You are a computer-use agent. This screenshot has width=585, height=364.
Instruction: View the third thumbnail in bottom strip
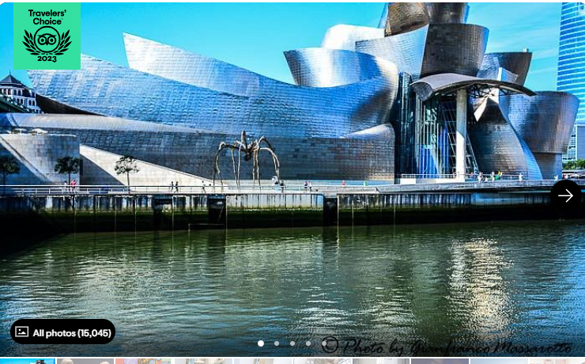pyautogui.click(x=144, y=361)
